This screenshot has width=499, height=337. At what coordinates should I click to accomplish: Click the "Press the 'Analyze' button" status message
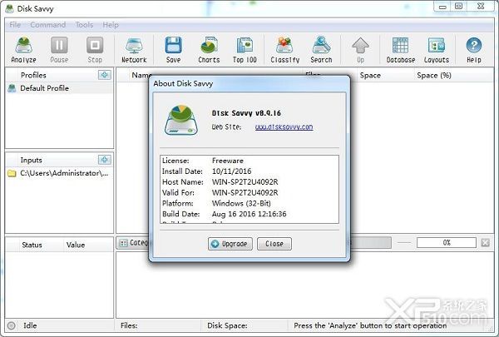coord(370,325)
